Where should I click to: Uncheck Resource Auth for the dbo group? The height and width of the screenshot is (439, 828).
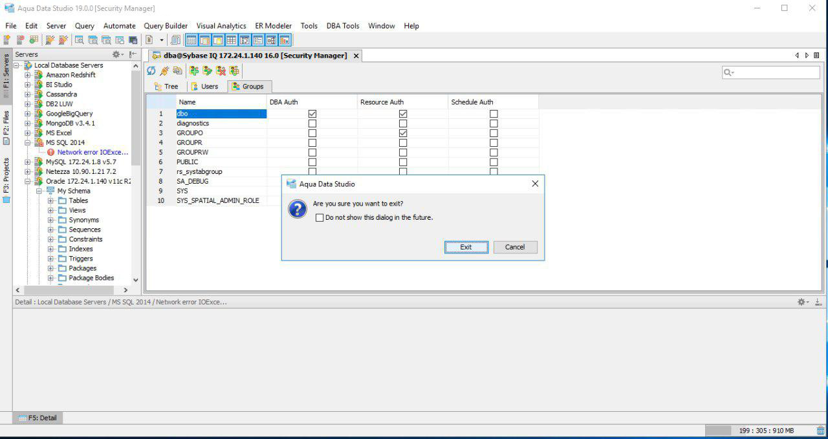(403, 114)
